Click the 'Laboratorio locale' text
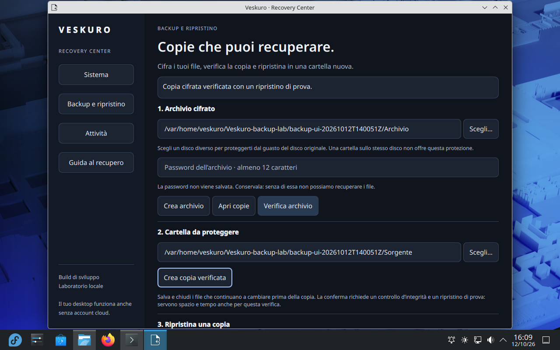This screenshot has width=560, height=350. pos(81,286)
